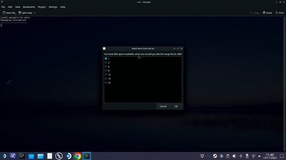Show the clock and calendar popup
This screenshot has width=286, height=160.
[x=270, y=156]
